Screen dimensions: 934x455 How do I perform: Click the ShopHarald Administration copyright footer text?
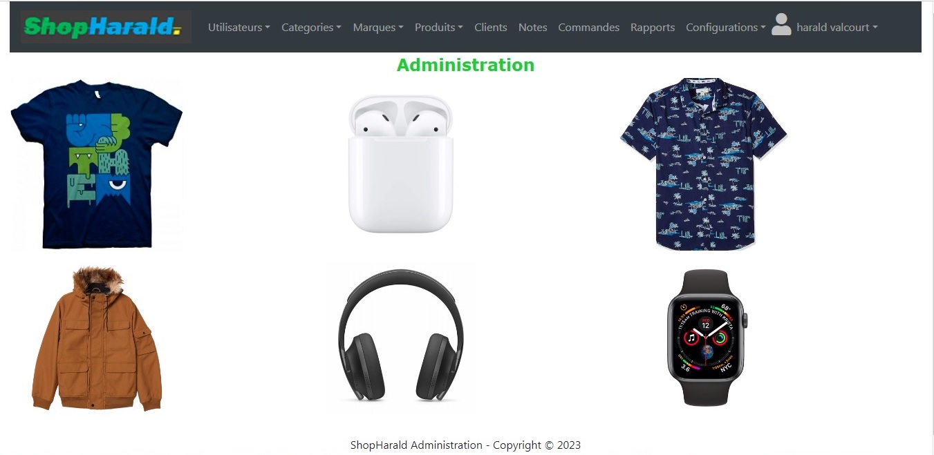[x=465, y=445]
